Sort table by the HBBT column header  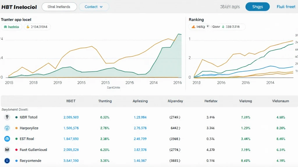[71, 101]
